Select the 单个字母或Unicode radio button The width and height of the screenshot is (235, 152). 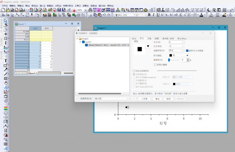pos(134,77)
